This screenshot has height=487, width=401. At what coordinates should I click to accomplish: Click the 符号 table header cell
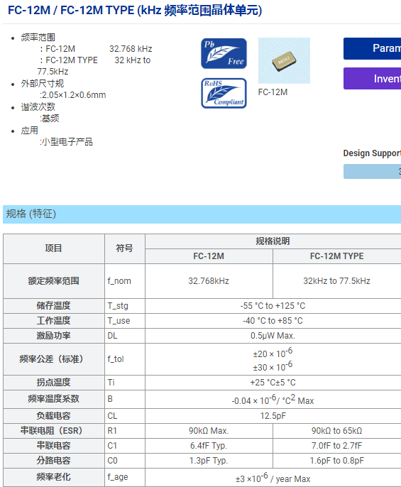[124, 248]
